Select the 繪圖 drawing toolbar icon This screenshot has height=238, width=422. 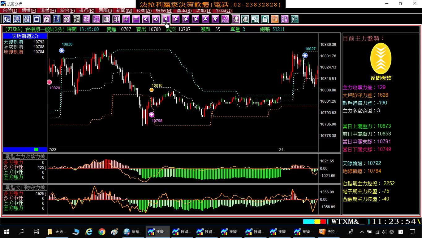pyautogui.click(x=86, y=19)
